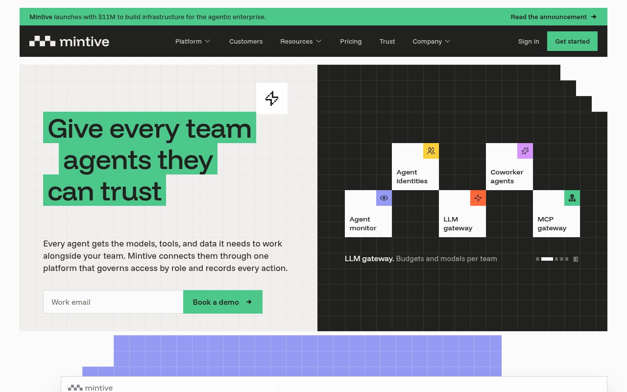Select the third carousel slide indicator
Image resolution: width=627 pixels, height=392 pixels.
click(x=556, y=259)
